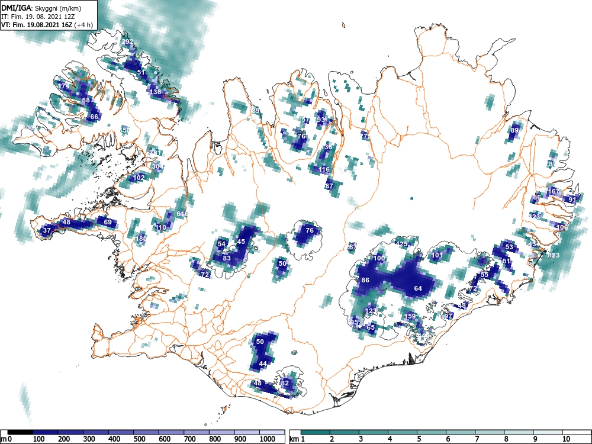This screenshot has width=592, height=444.
Task: Click the visibility value '57' in the north
Action: [x=306, y=120]
